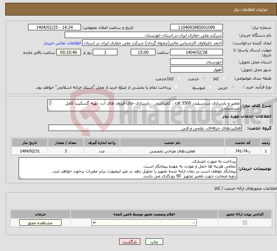The image size is (277, 251).
Task: Click the اعلام وضعیت مجوز header
Action: pos(144,214)
